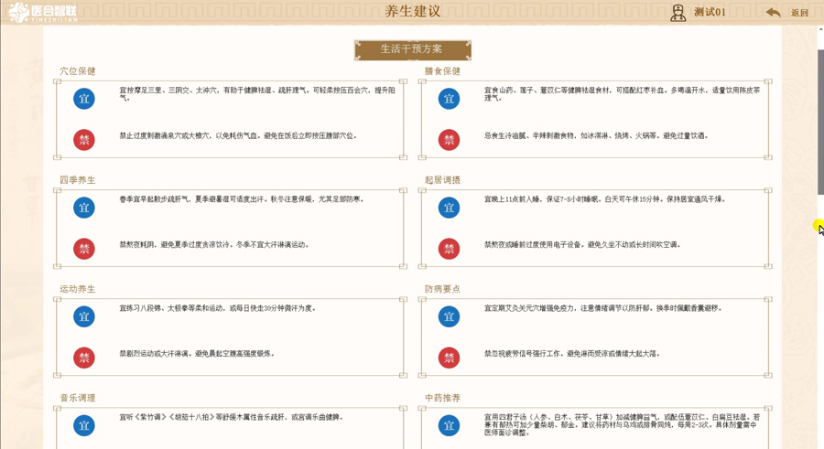This screenshot has width=824, height=449.
Task: Click the red 禁 icon in 防病要点
Action: [449, 358]
